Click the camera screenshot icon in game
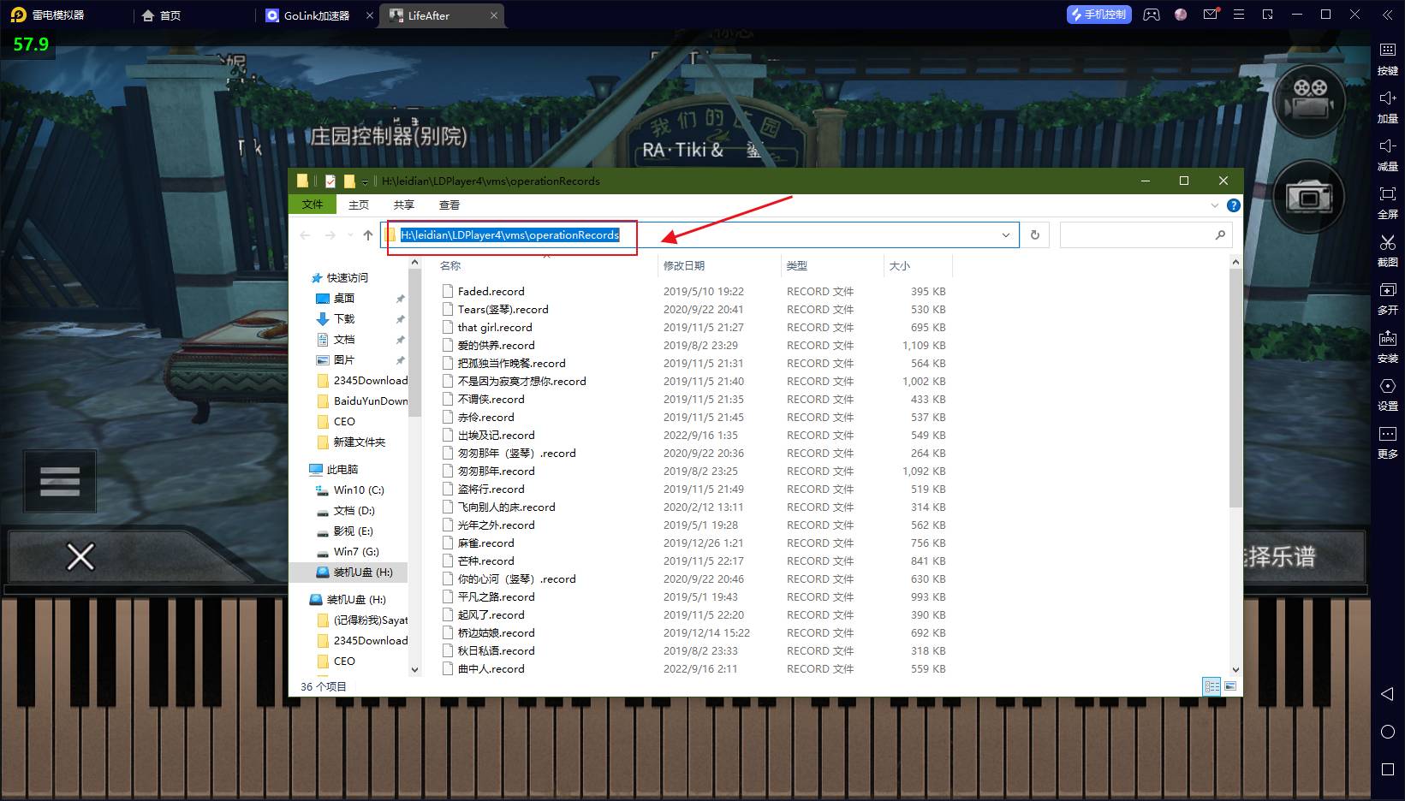 (x=1308, y=197)
